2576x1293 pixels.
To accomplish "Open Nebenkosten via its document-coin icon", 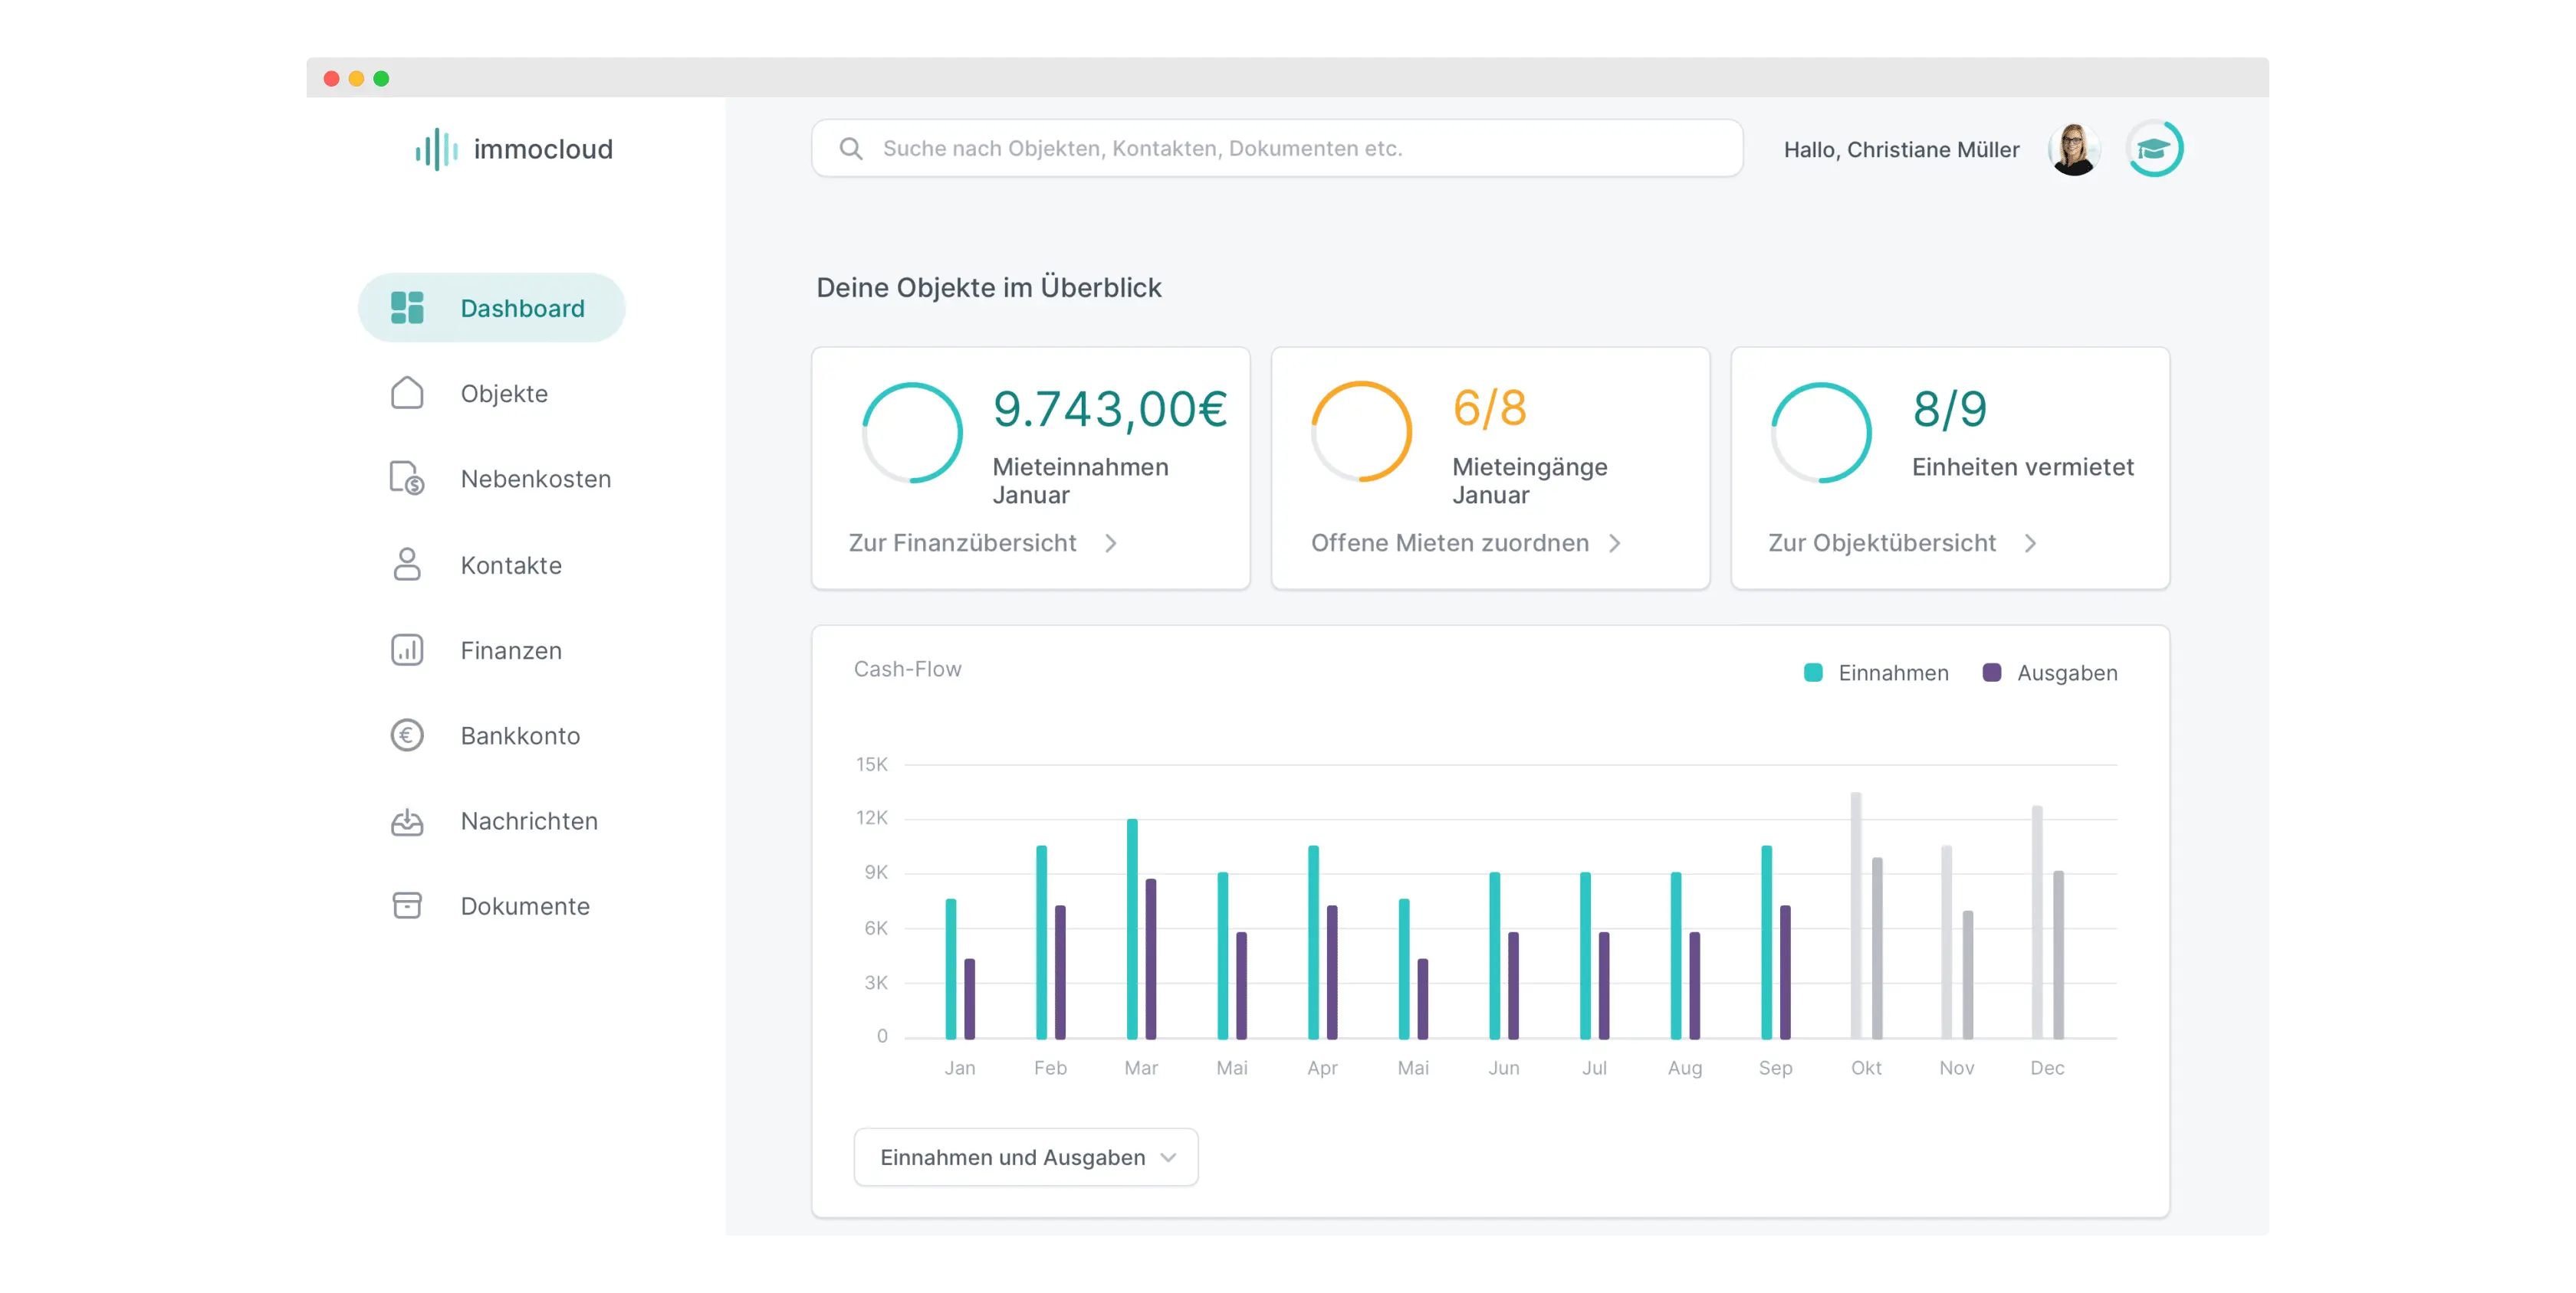I will pos(406,479).
